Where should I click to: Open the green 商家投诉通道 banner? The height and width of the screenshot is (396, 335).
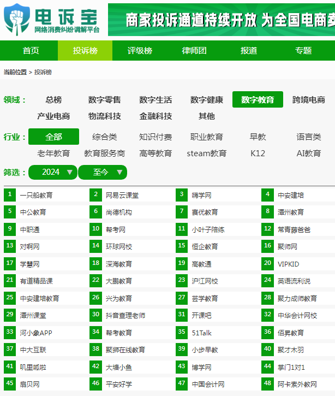pyautogui.click(x=222, y=20)
